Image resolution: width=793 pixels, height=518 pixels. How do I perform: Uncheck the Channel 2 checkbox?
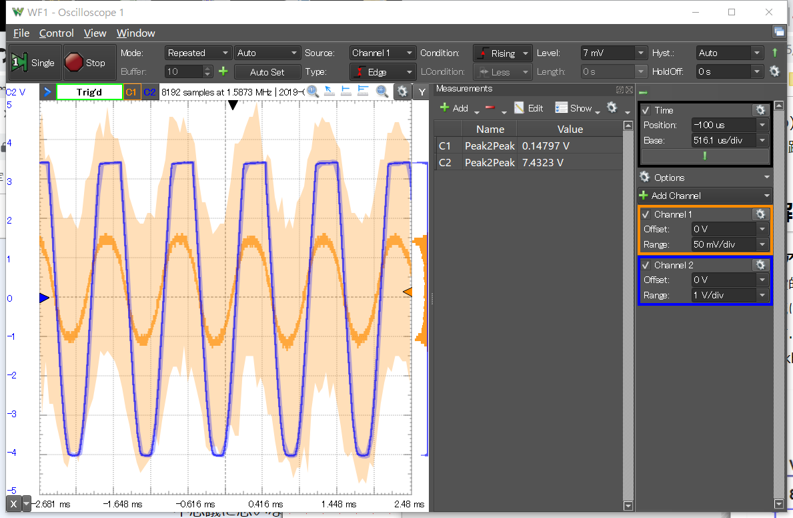[x=646, y=265]
